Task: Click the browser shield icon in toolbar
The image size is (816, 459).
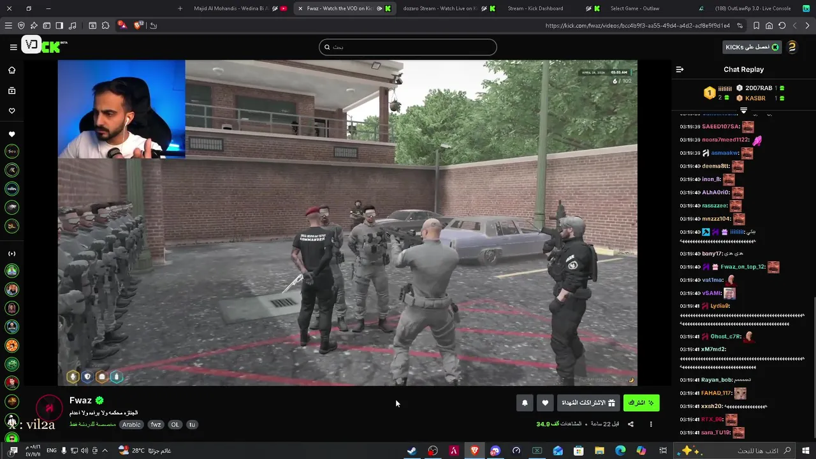Action: point(21,25)
